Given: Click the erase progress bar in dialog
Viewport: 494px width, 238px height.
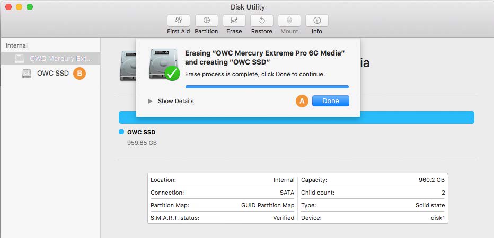Looking at the screenshot, I should point(267,86).
